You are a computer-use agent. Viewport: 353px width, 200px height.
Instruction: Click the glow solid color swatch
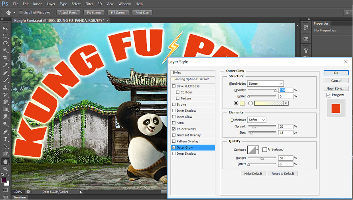(x=242, y=103)
